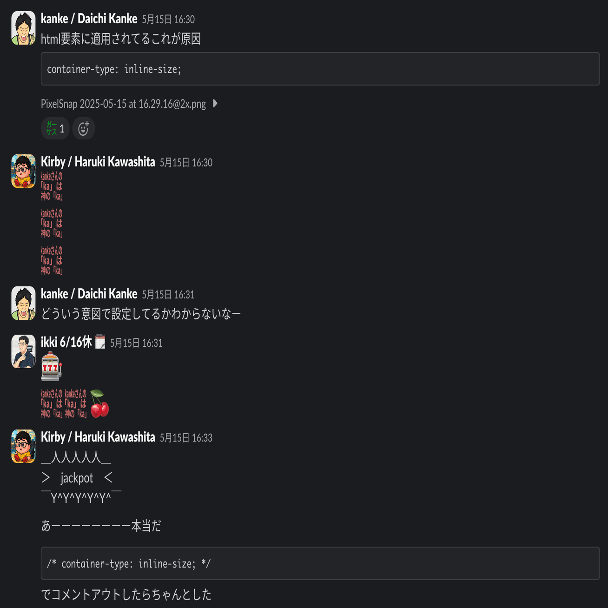The height and width of the screenshot is (608, 608).
Task: Open the PixelSnap 2025-05-15 file name
Action: [x=123, y=104]
